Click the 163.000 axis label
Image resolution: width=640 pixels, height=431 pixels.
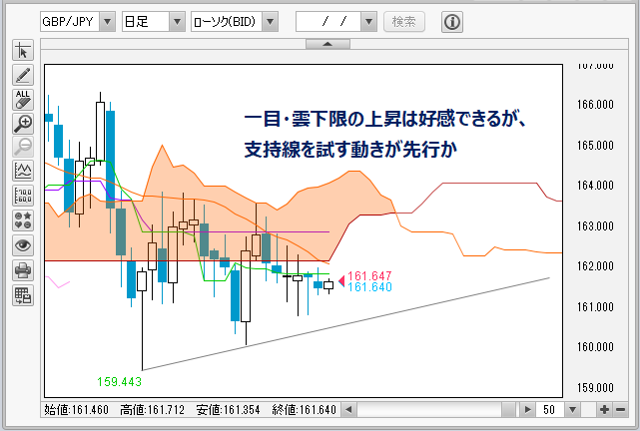point(595,225)
